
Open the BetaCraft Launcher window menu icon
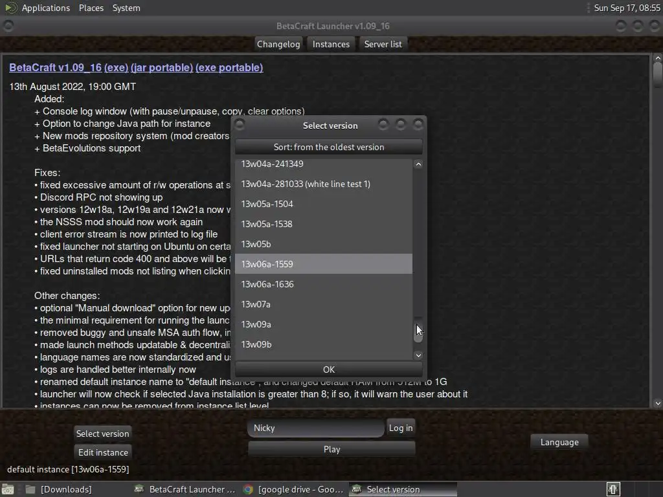pyautogui.click(x=8, y=26)
